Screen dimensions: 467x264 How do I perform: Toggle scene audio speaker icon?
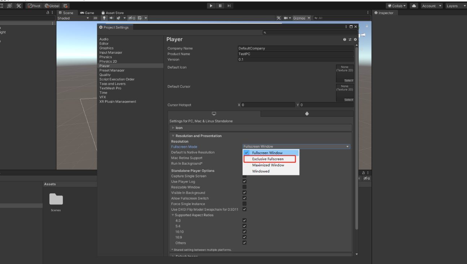pyautogui.click(x=112, y=18)
